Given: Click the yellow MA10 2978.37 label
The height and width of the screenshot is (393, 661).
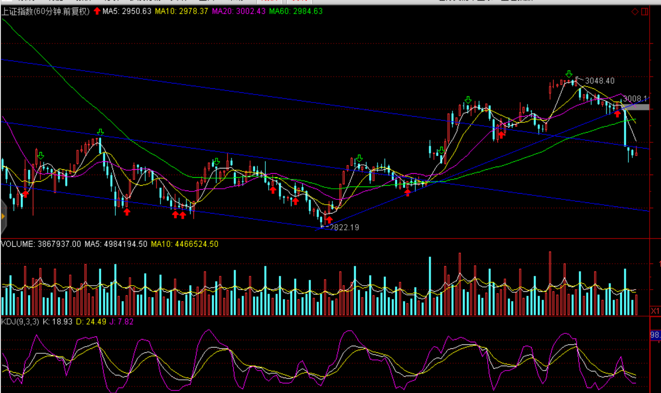Looking at the screenshot, I should pyautogui.click(x=181, y=11).
